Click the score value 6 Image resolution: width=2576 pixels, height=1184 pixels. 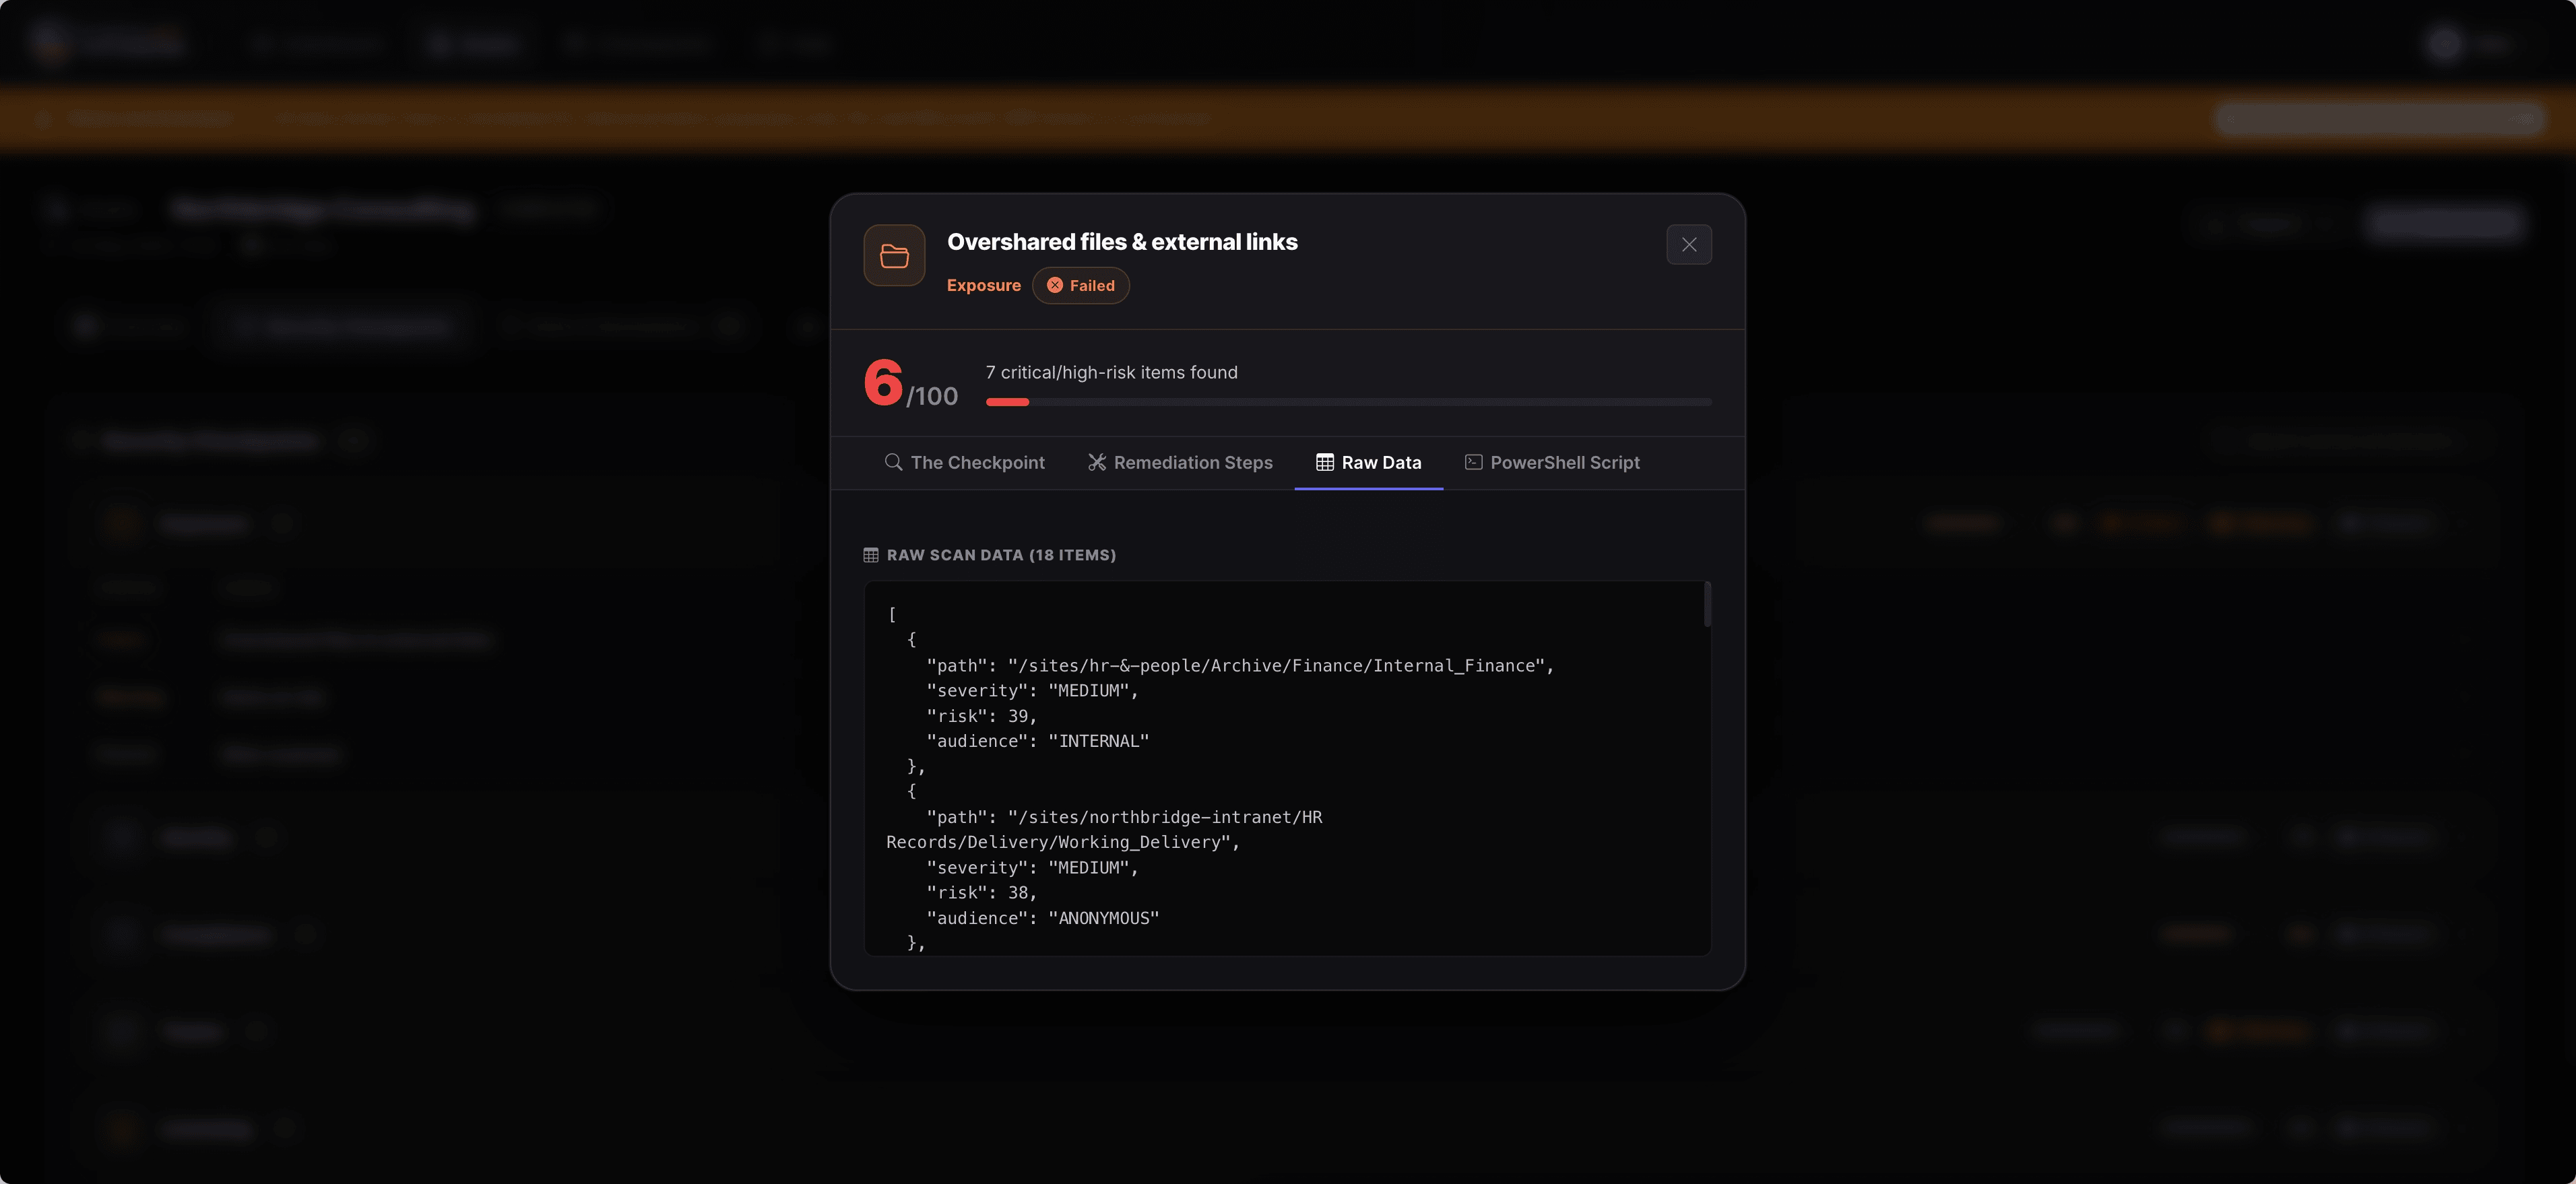coord(883,383)
